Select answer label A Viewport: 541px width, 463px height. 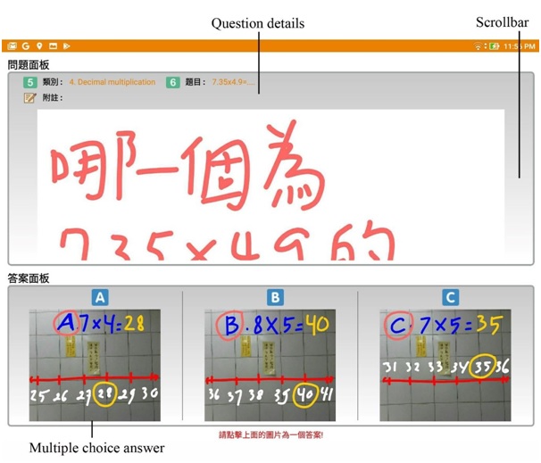click(101, 298)
